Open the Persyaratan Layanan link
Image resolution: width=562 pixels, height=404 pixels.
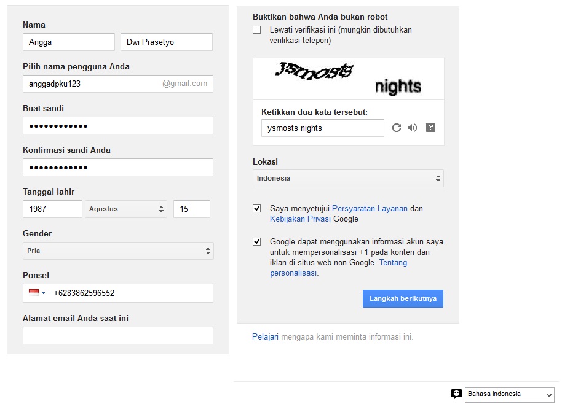370,209
